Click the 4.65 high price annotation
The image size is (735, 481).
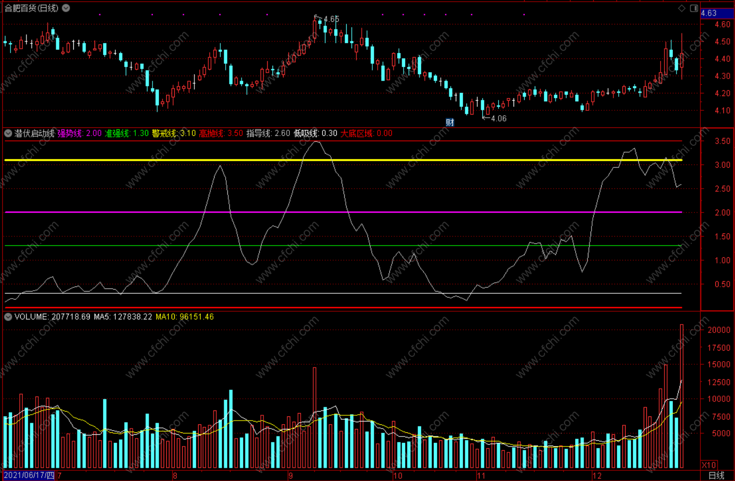pos(331,19)
